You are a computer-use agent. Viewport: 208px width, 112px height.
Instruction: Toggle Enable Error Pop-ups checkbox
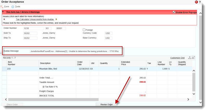(x=174, y=12)
